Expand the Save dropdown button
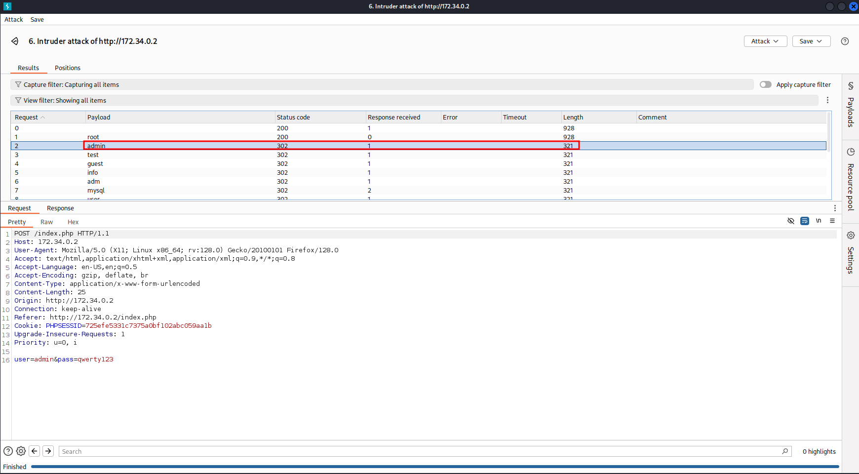The image size is (859, 474). [x=811, y=41]
